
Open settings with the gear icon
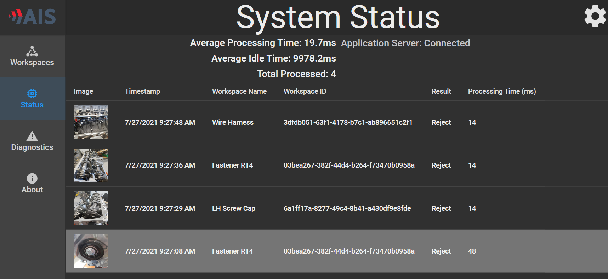[595, 16]
